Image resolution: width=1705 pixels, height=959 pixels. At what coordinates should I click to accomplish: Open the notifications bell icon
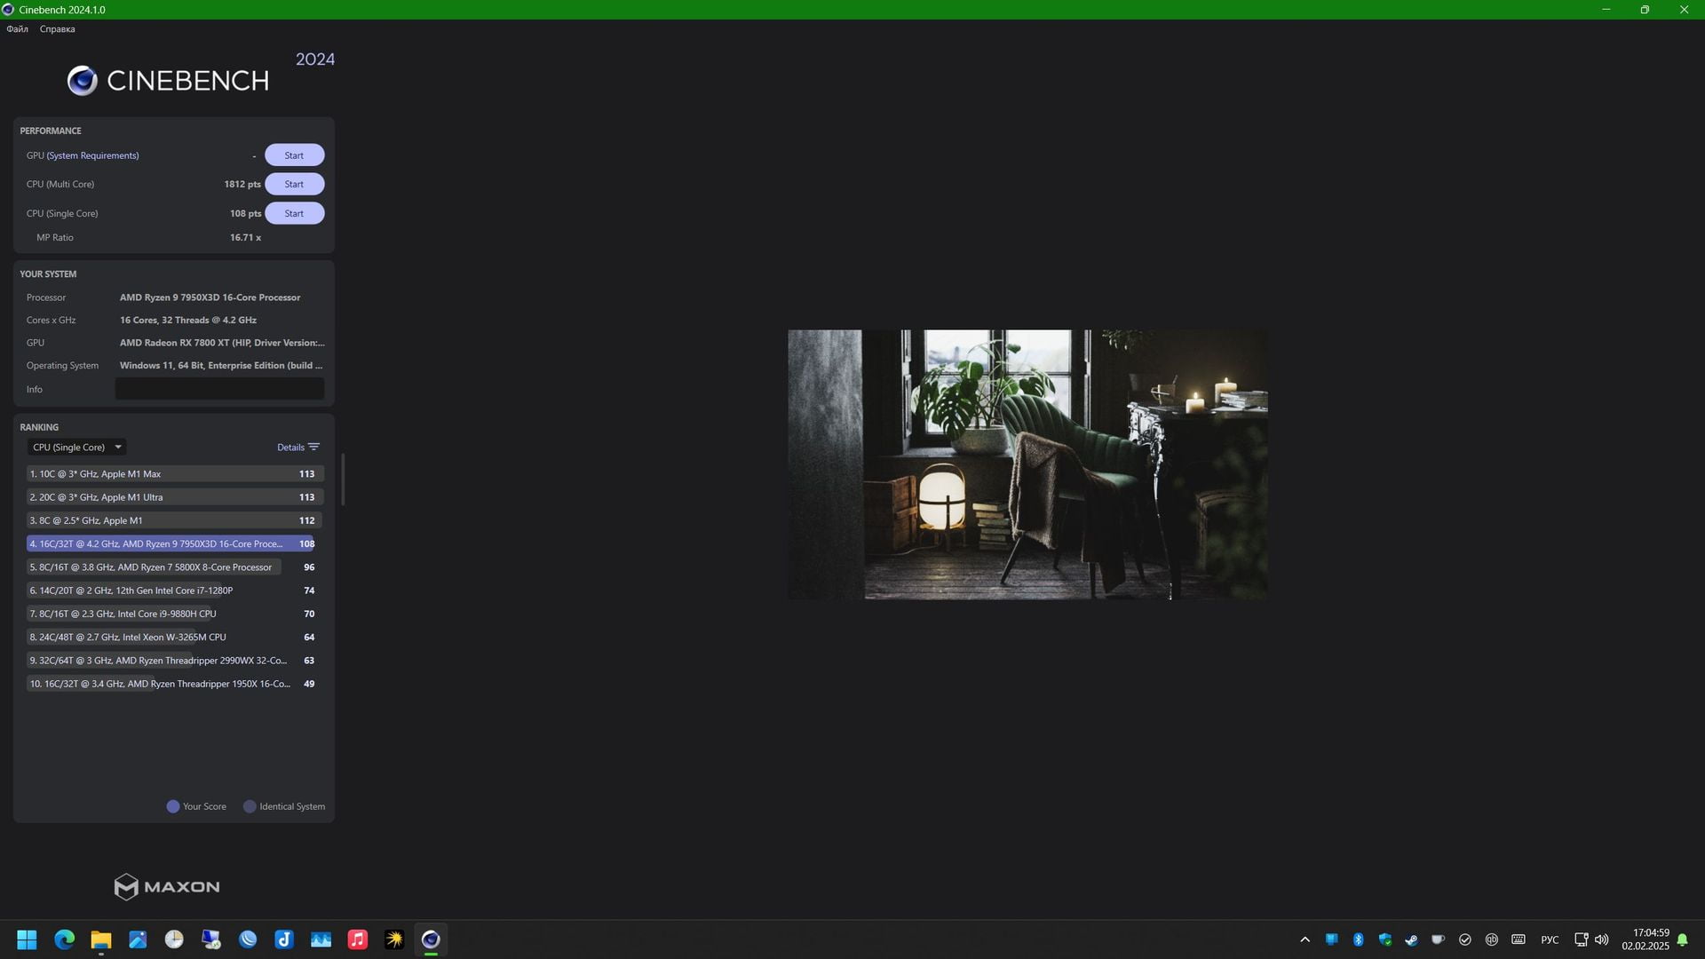(x=1682, y=939)
